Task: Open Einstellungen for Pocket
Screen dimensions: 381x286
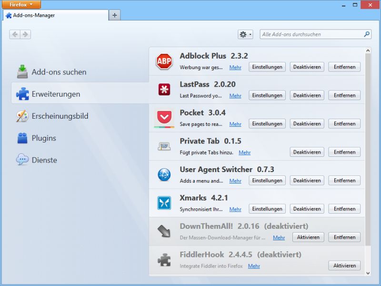Action: [267, 123]
